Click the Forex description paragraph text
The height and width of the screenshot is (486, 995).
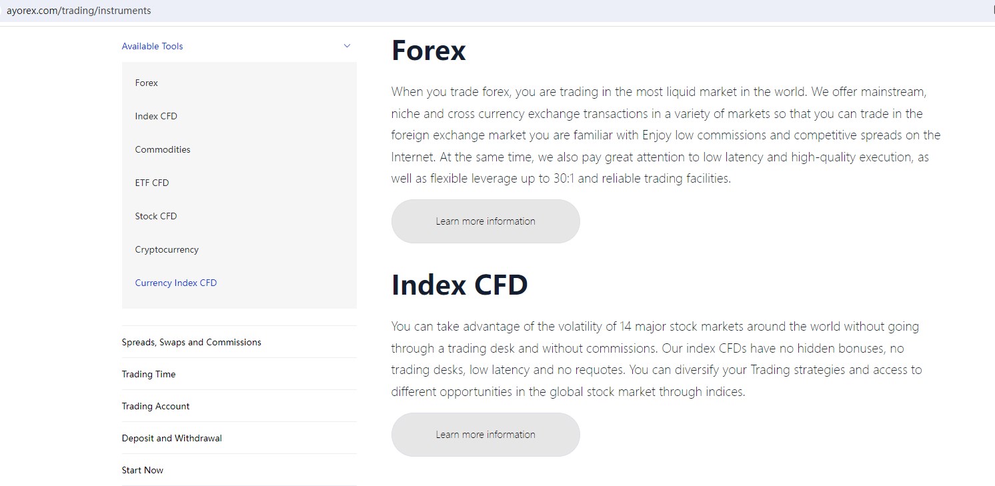(x=666, y=135)
